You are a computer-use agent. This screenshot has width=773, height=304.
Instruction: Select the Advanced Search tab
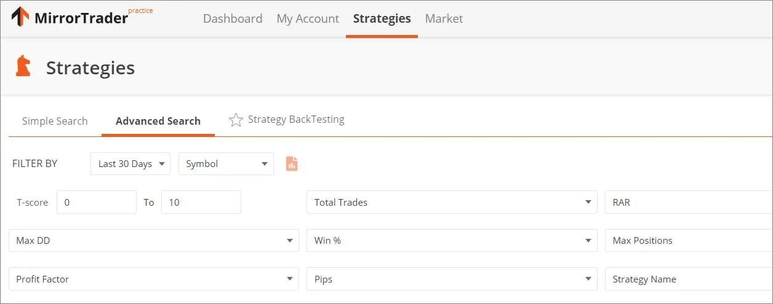click(158, 121)
